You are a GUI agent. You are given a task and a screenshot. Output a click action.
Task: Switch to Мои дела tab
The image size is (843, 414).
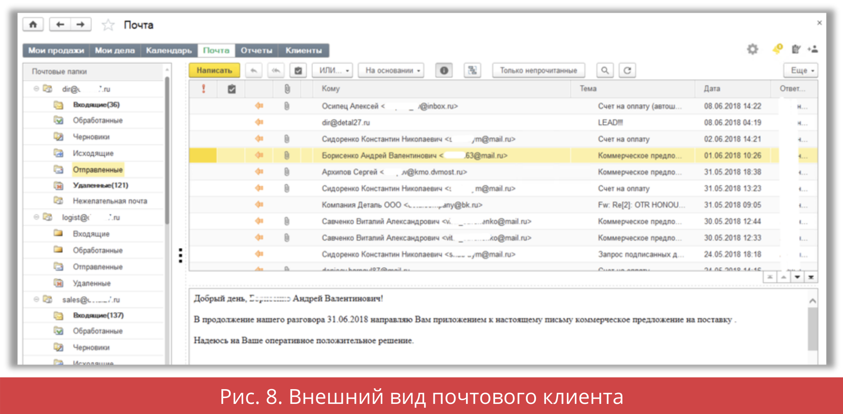(115, 51)
